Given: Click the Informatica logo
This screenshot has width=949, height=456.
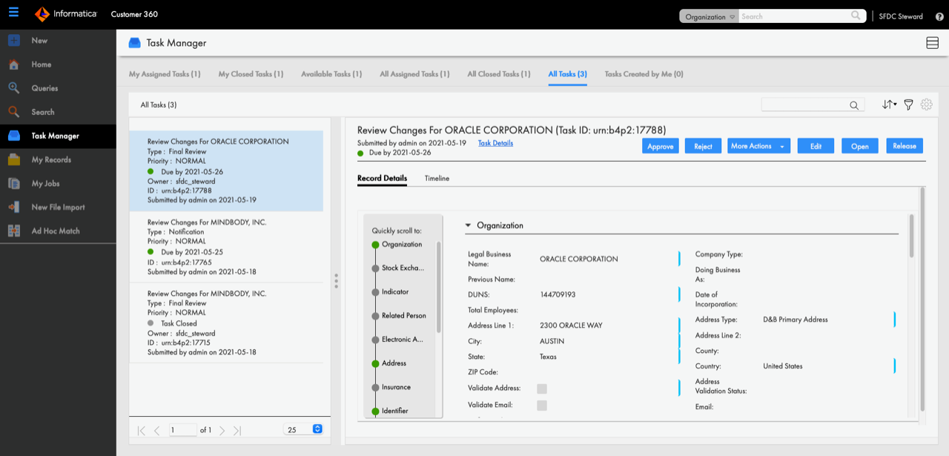Looking at the screenshot, I should coord(66,14).
